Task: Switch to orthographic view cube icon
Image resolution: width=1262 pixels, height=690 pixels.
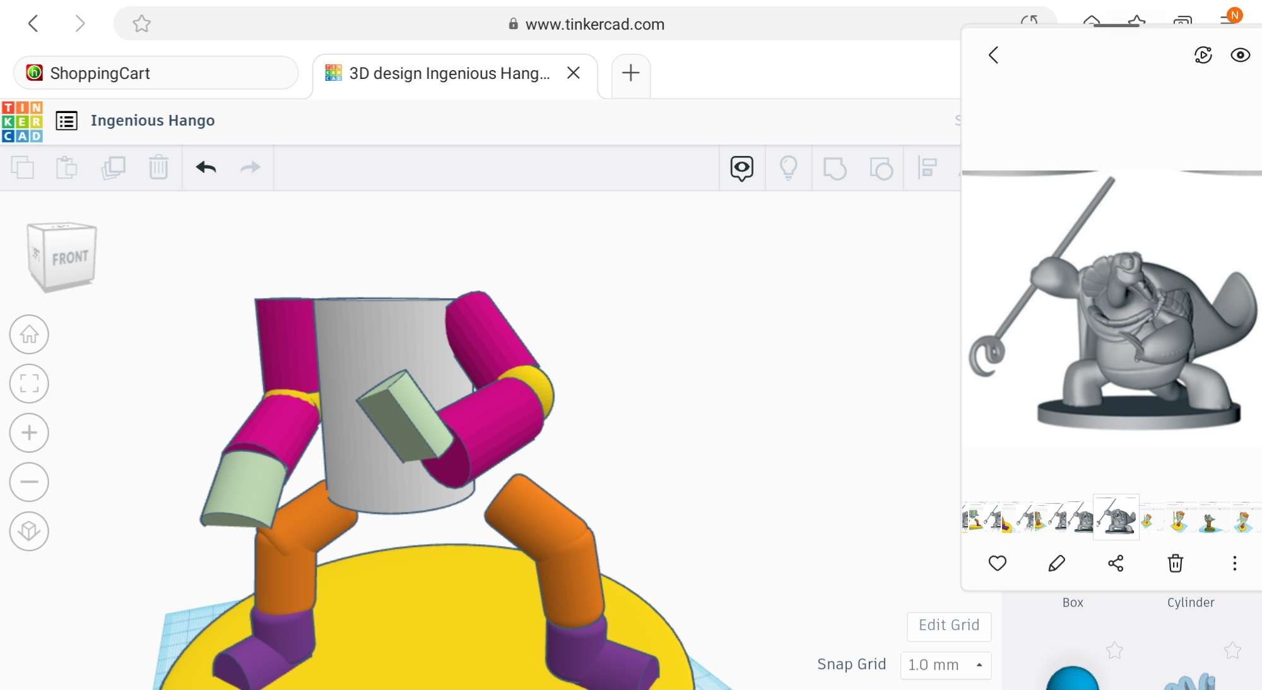Action: point(29,531)
